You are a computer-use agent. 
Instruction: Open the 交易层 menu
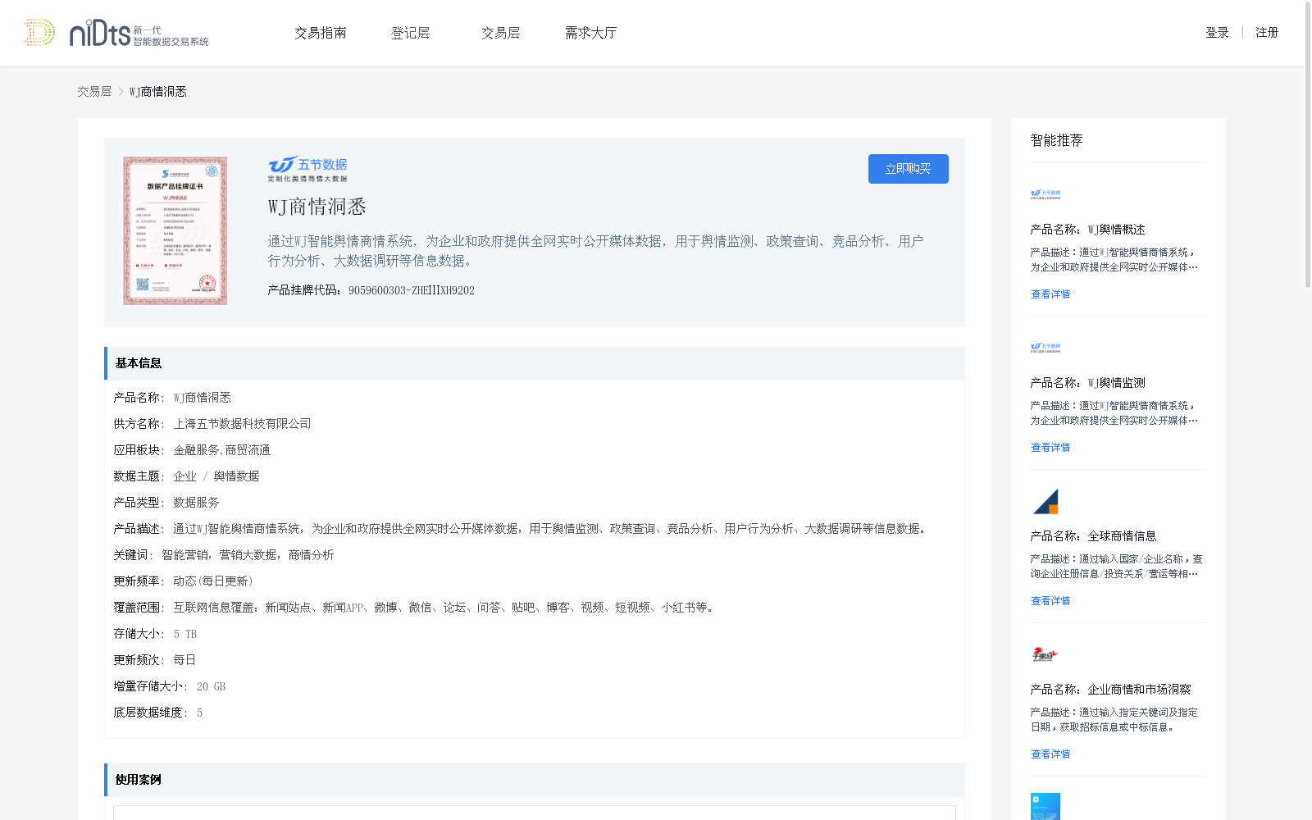(x=501, y=33)
